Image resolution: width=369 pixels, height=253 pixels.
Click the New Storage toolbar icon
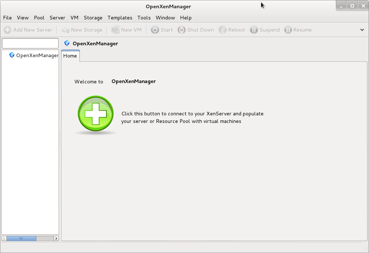[x=65, y=30]
